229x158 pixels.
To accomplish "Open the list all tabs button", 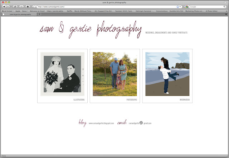I will 226,14.
